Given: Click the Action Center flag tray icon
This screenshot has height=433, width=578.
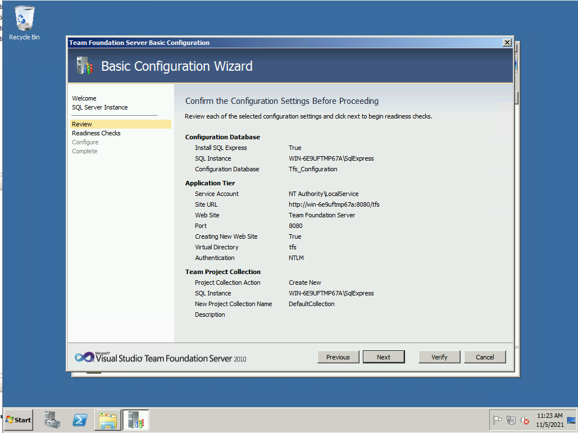Looking at the screenshot, I should [x=497, y=420].
